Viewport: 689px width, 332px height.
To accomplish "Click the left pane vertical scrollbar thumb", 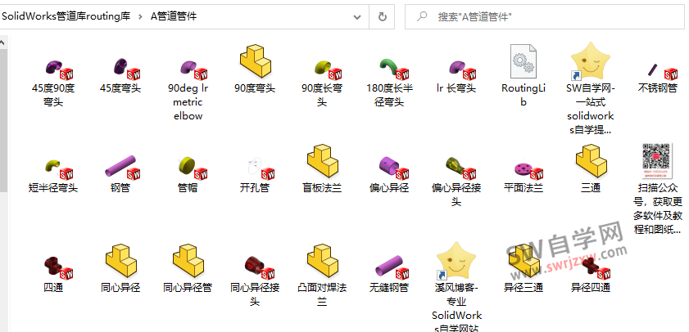I will point(3,120).
